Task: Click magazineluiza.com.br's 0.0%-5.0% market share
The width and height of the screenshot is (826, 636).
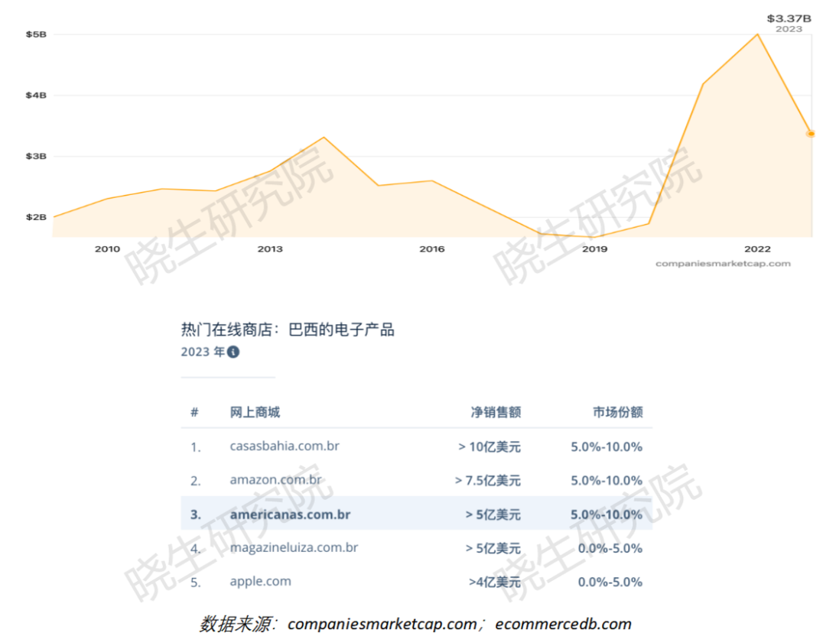Action: pyautogui.click(x=610, y=548)
